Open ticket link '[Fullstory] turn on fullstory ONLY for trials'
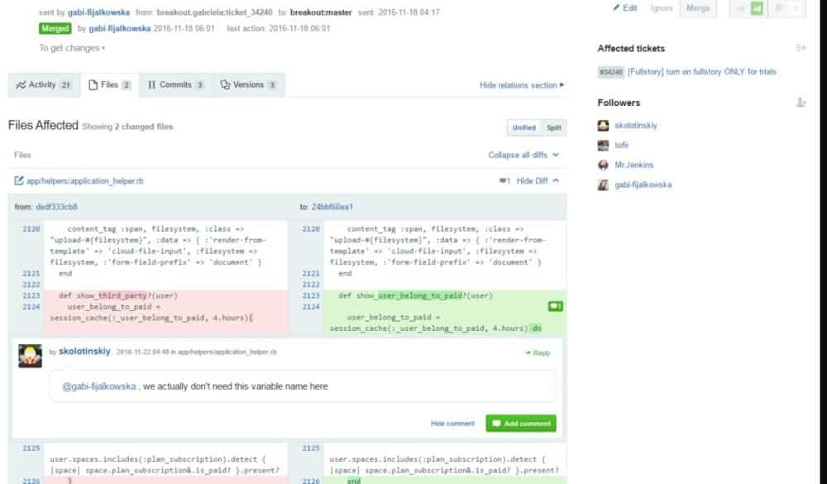The image size is (827, 484). 701,72
